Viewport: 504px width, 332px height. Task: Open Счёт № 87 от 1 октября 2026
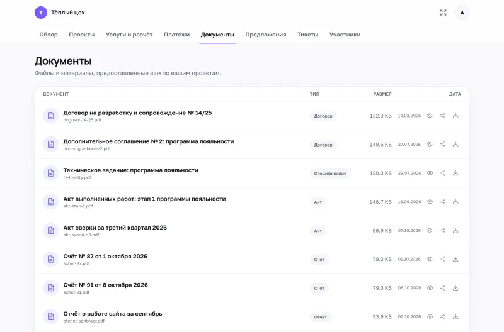click(x=105, y=257)
